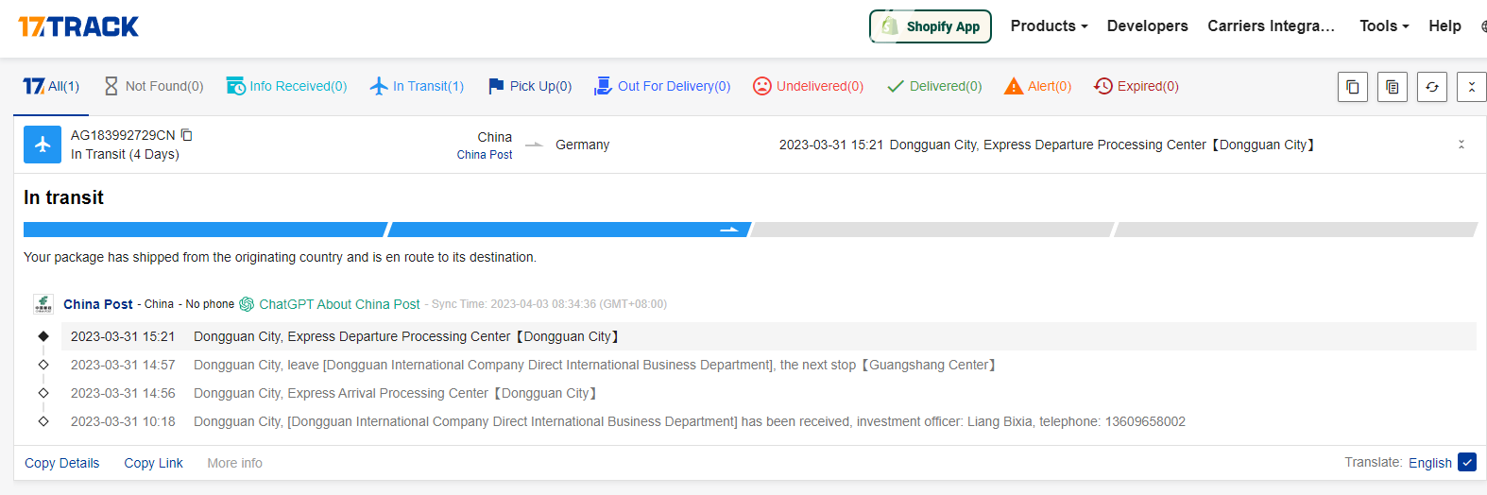Click the 17TRACK logo
The height and width of the screenshot is (495, 1487).
click(78, 26)
